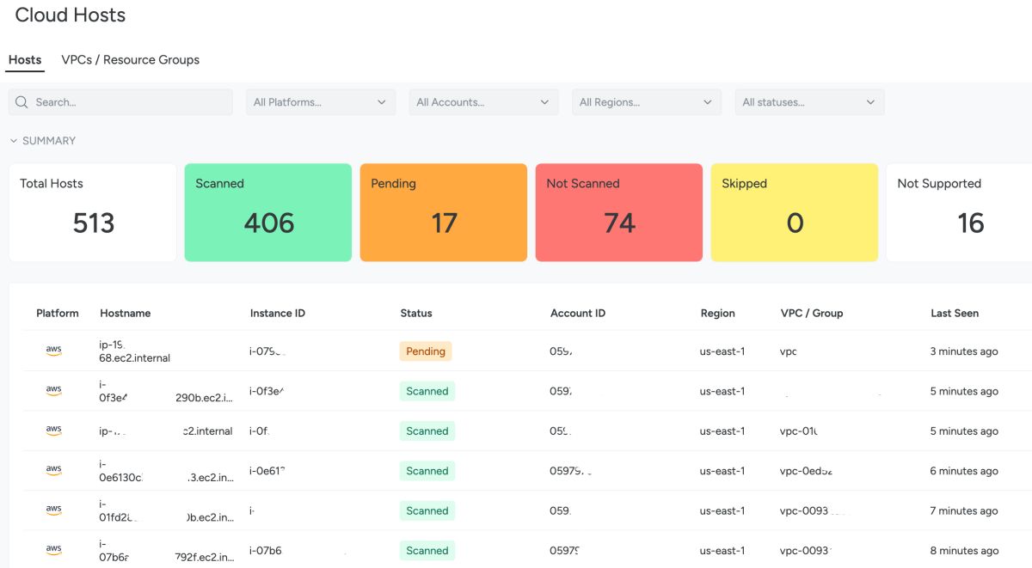1032x568 pixels.
Task: Click the '7 minutes ago' last seen cell
Action: [964, 510]
